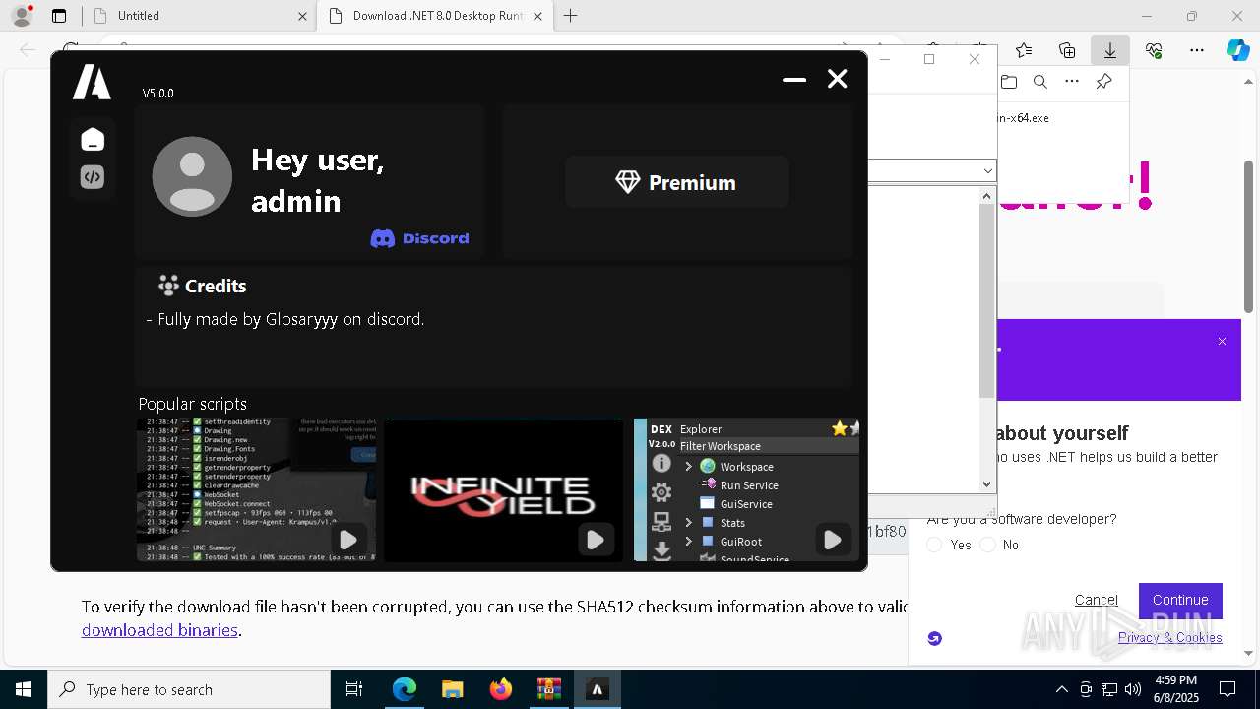Search downloads with magnifier icon
This screenshot has width=1260, height=709.
(x=1040, y=82)
